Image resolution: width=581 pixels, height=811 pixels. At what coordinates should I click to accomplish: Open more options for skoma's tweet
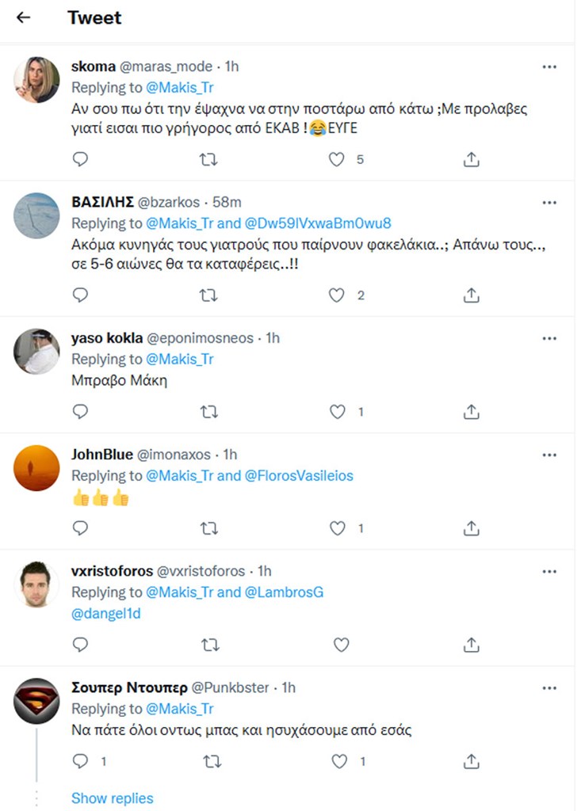click(x=549, y=67)
